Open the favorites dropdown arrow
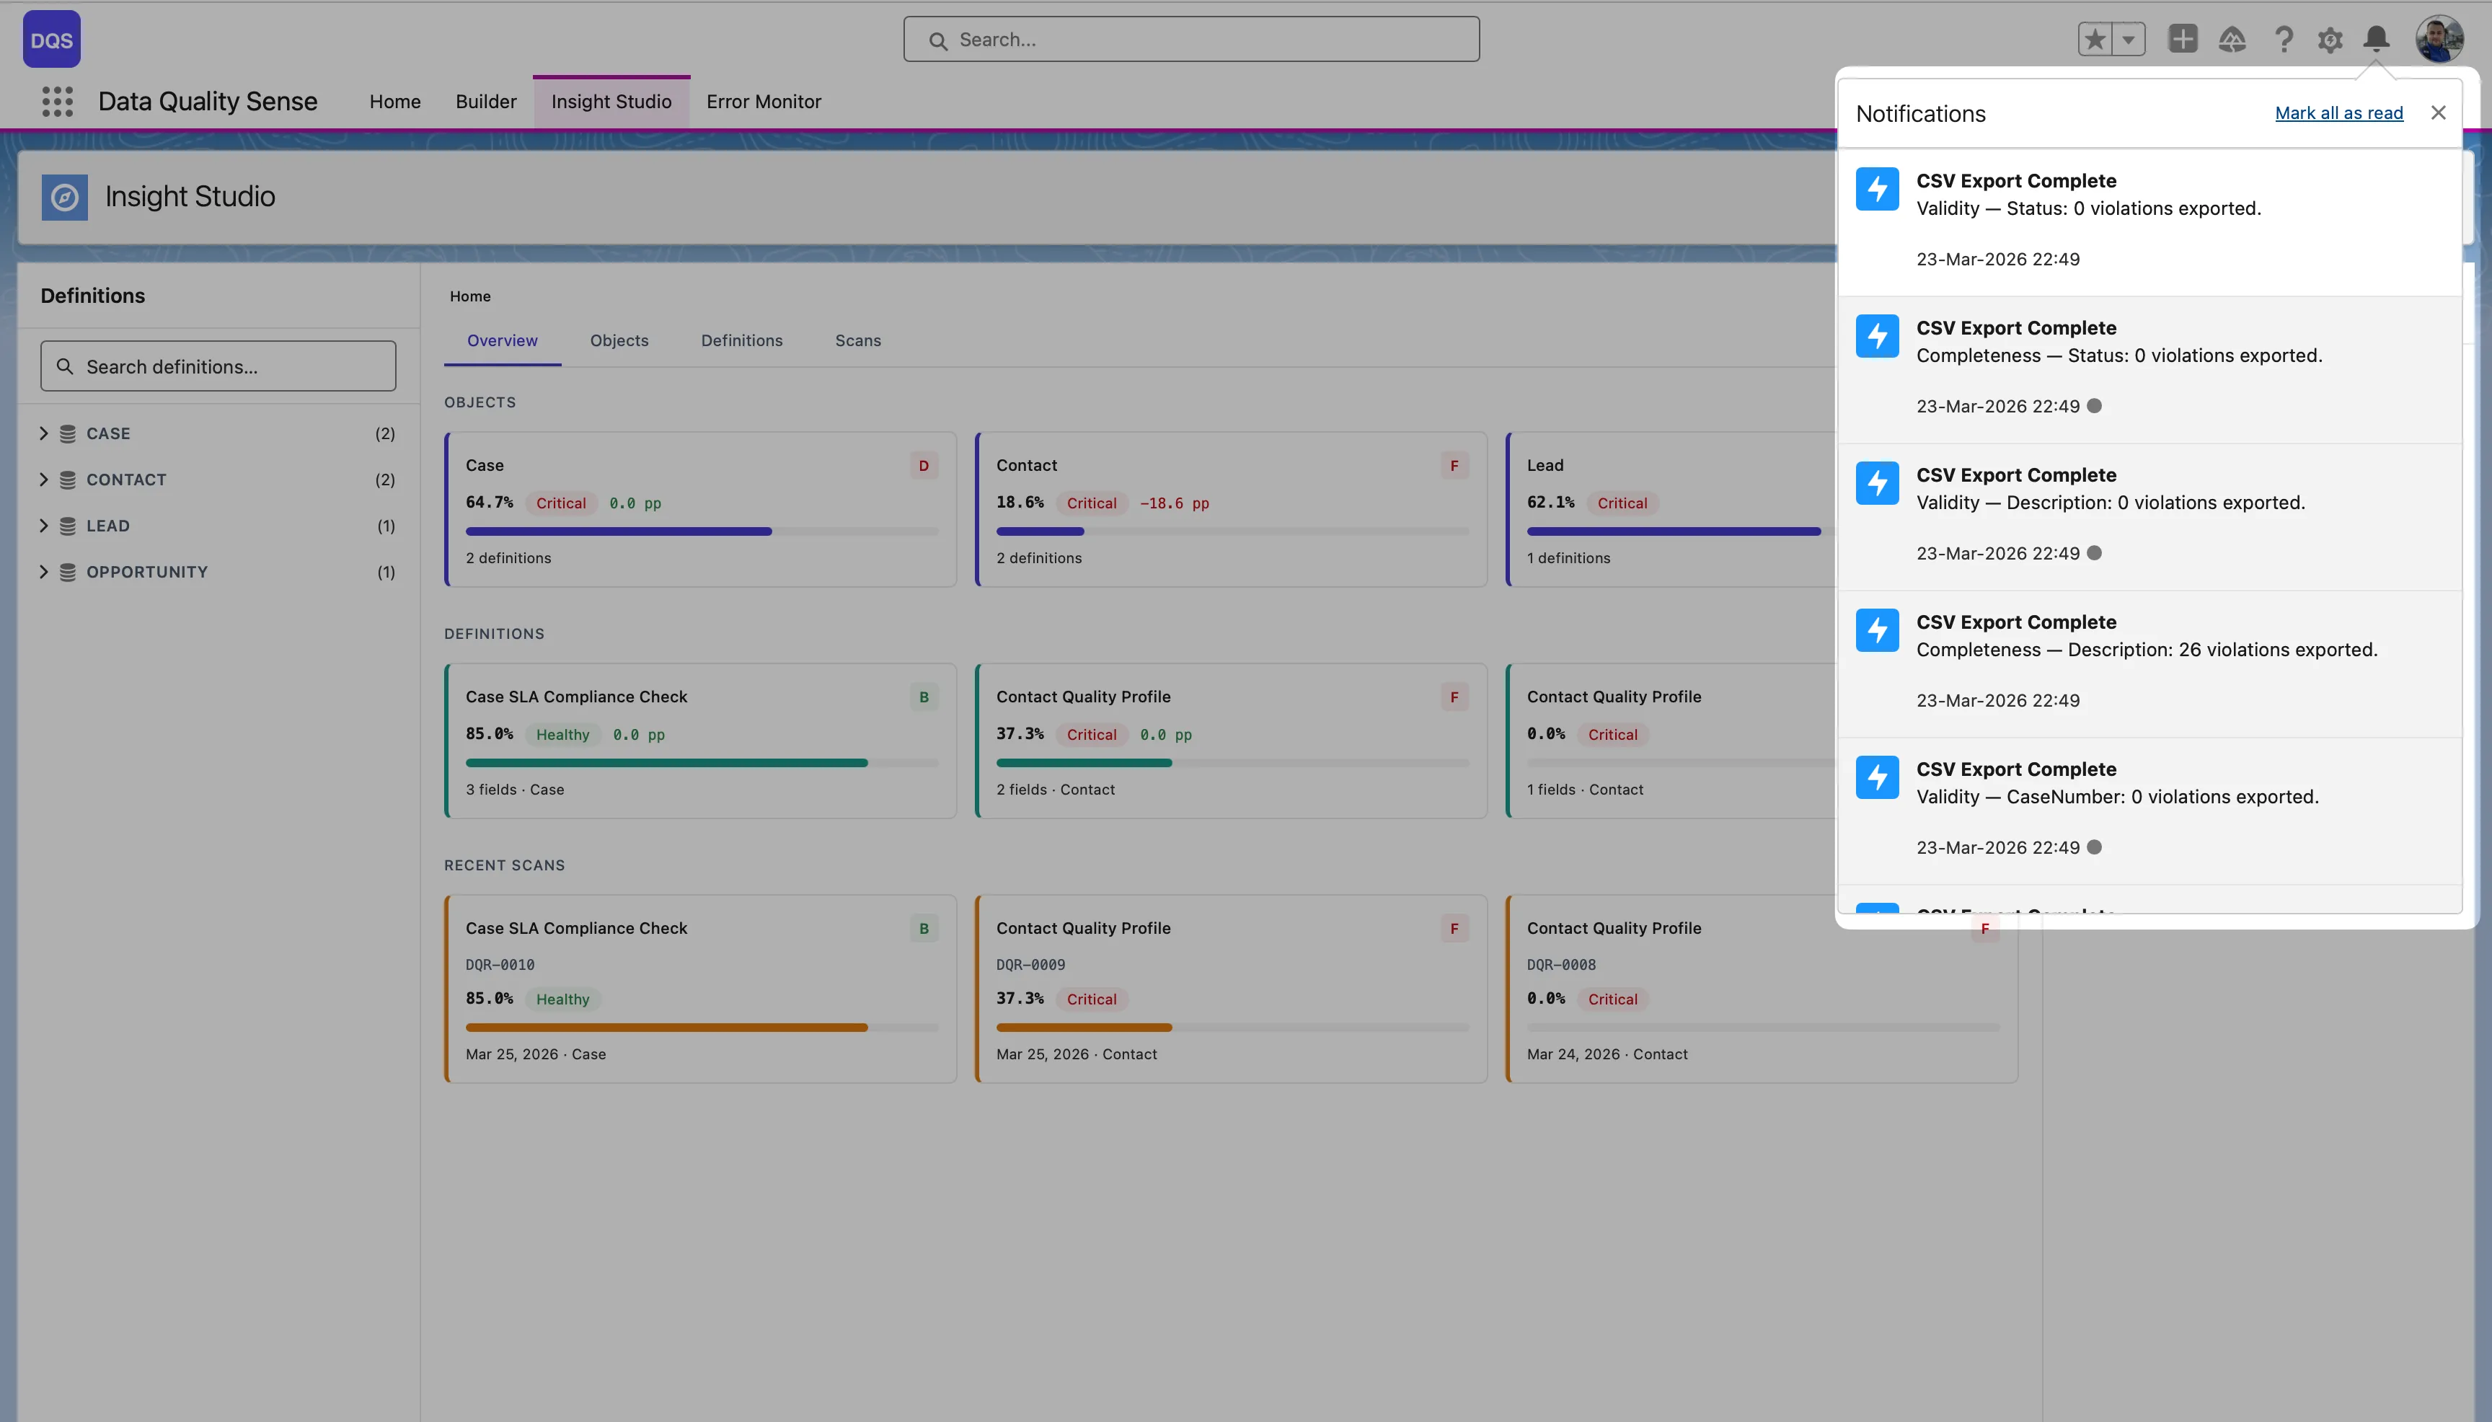Screen dimensions: 2492x1422 [2128, 38]
